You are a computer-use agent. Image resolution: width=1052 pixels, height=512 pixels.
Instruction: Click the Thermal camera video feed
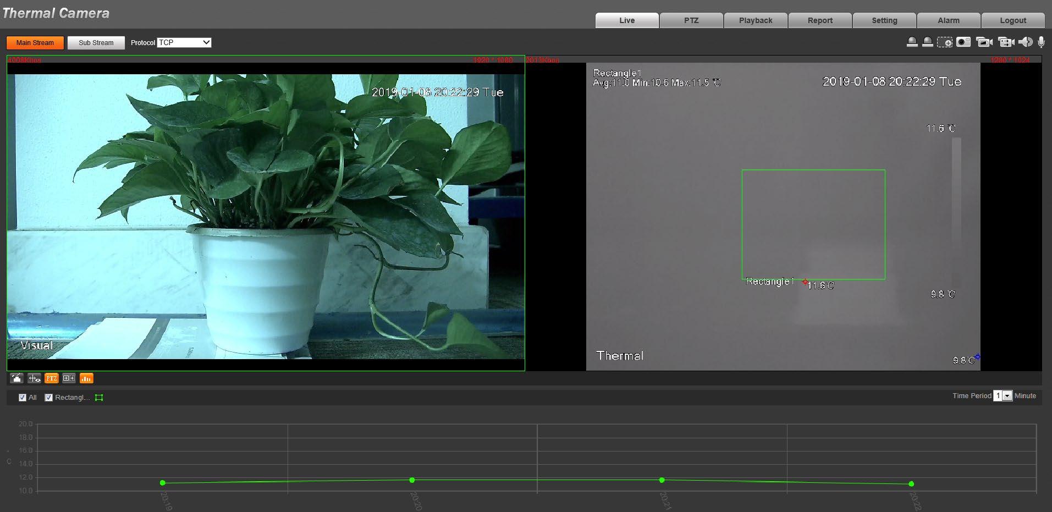click(x=783, y=216)
